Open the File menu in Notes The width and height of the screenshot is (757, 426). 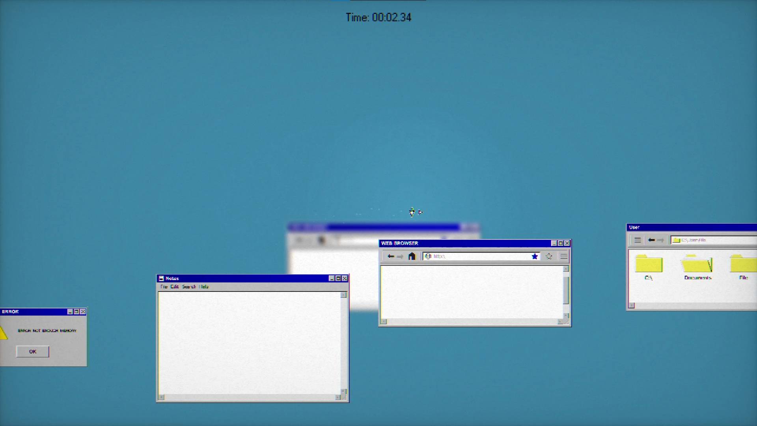point(164,287)
